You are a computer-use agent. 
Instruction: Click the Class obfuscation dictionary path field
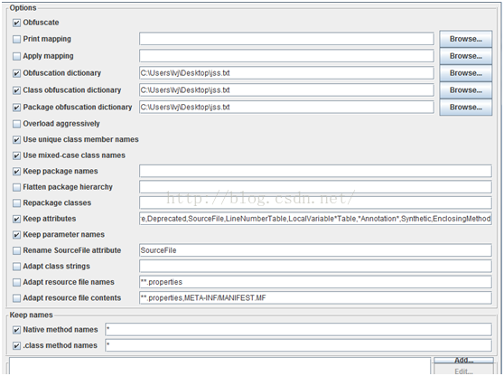pyautogui.click(x=286, y=90)
